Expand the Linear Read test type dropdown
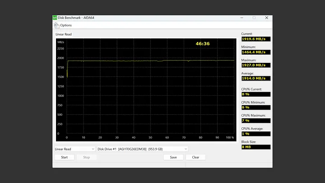Image resolution: width=325 pixels, height=183 pixels. point(74,149)
